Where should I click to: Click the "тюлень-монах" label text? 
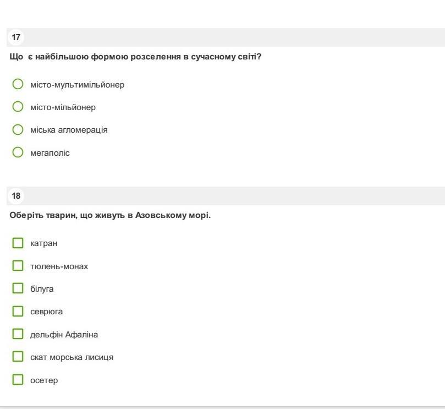[x=59, y=266]
